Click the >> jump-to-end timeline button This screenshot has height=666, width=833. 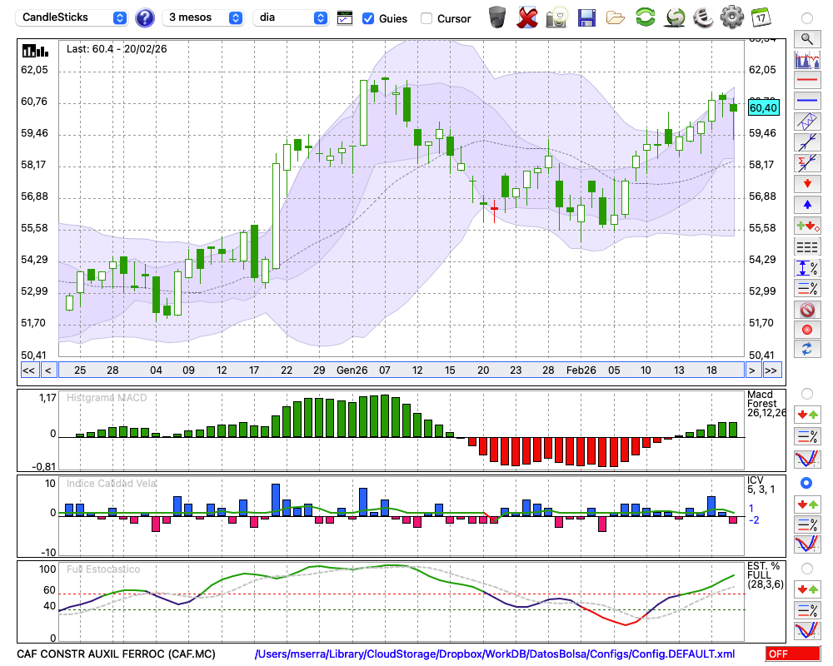click(x=772, y=370)
